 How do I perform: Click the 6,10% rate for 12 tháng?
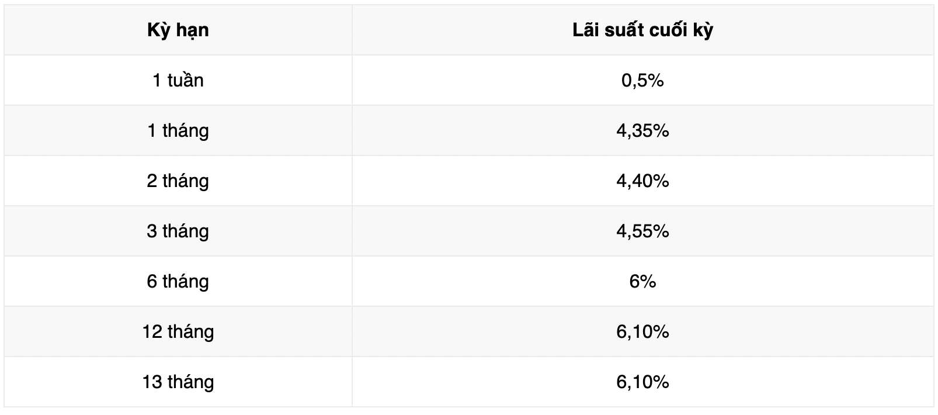point(642,331)
